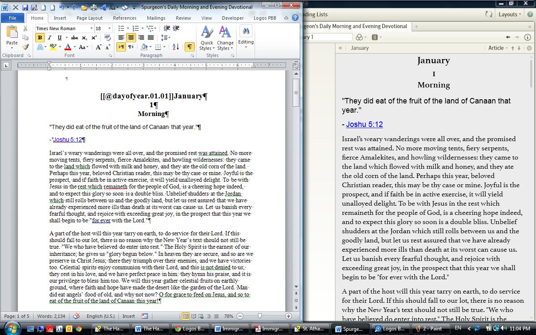Viewport: 536px width, 335px height.
Task: Toggle Show/Hide paragraph marks
Action: (189, 47)
